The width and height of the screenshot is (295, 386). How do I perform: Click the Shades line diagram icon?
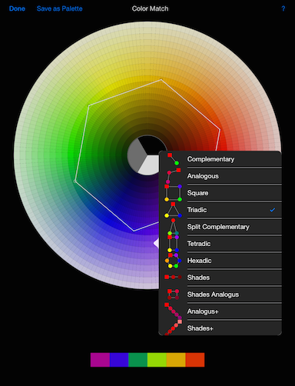(173, 277)
